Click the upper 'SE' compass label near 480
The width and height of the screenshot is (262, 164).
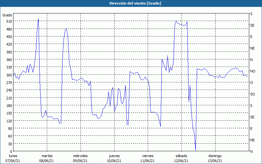(x=252, y=25)
